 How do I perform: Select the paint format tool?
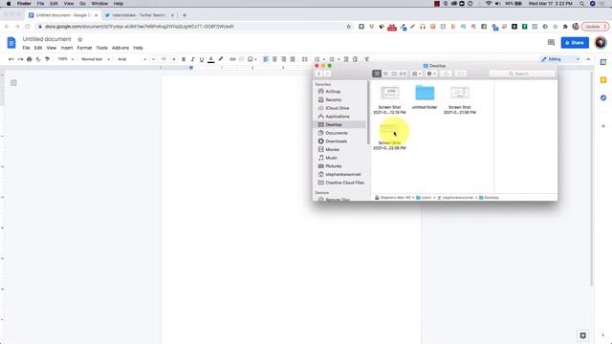[47, 59]
